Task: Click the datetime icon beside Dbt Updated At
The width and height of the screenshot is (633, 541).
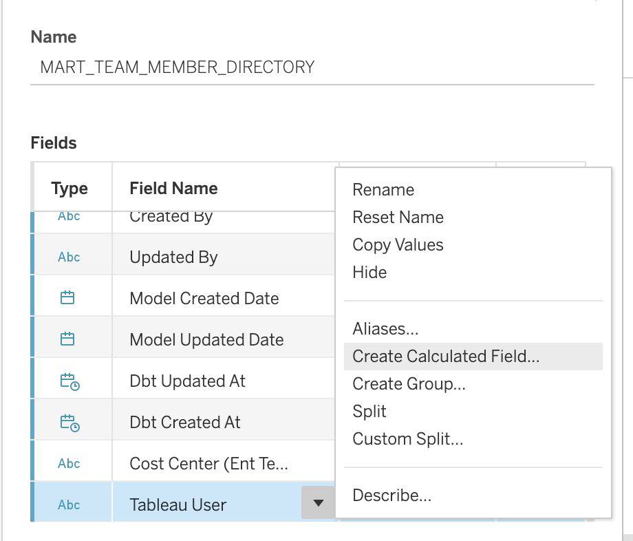Action: pyautogui.click(x=69, y=381)
